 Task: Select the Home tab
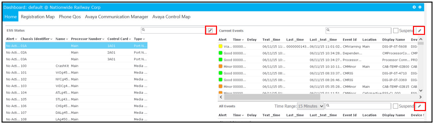click(11, 17)
